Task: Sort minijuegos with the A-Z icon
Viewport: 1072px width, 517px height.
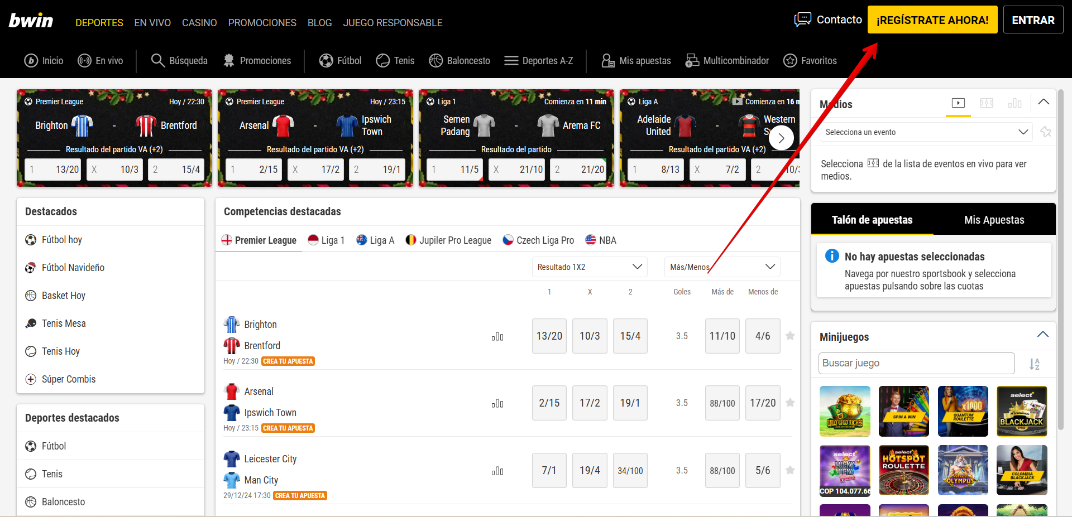Action: pyautogui.click(x=1034, y=364)
